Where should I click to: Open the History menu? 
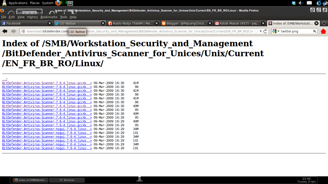pos(32,17)
